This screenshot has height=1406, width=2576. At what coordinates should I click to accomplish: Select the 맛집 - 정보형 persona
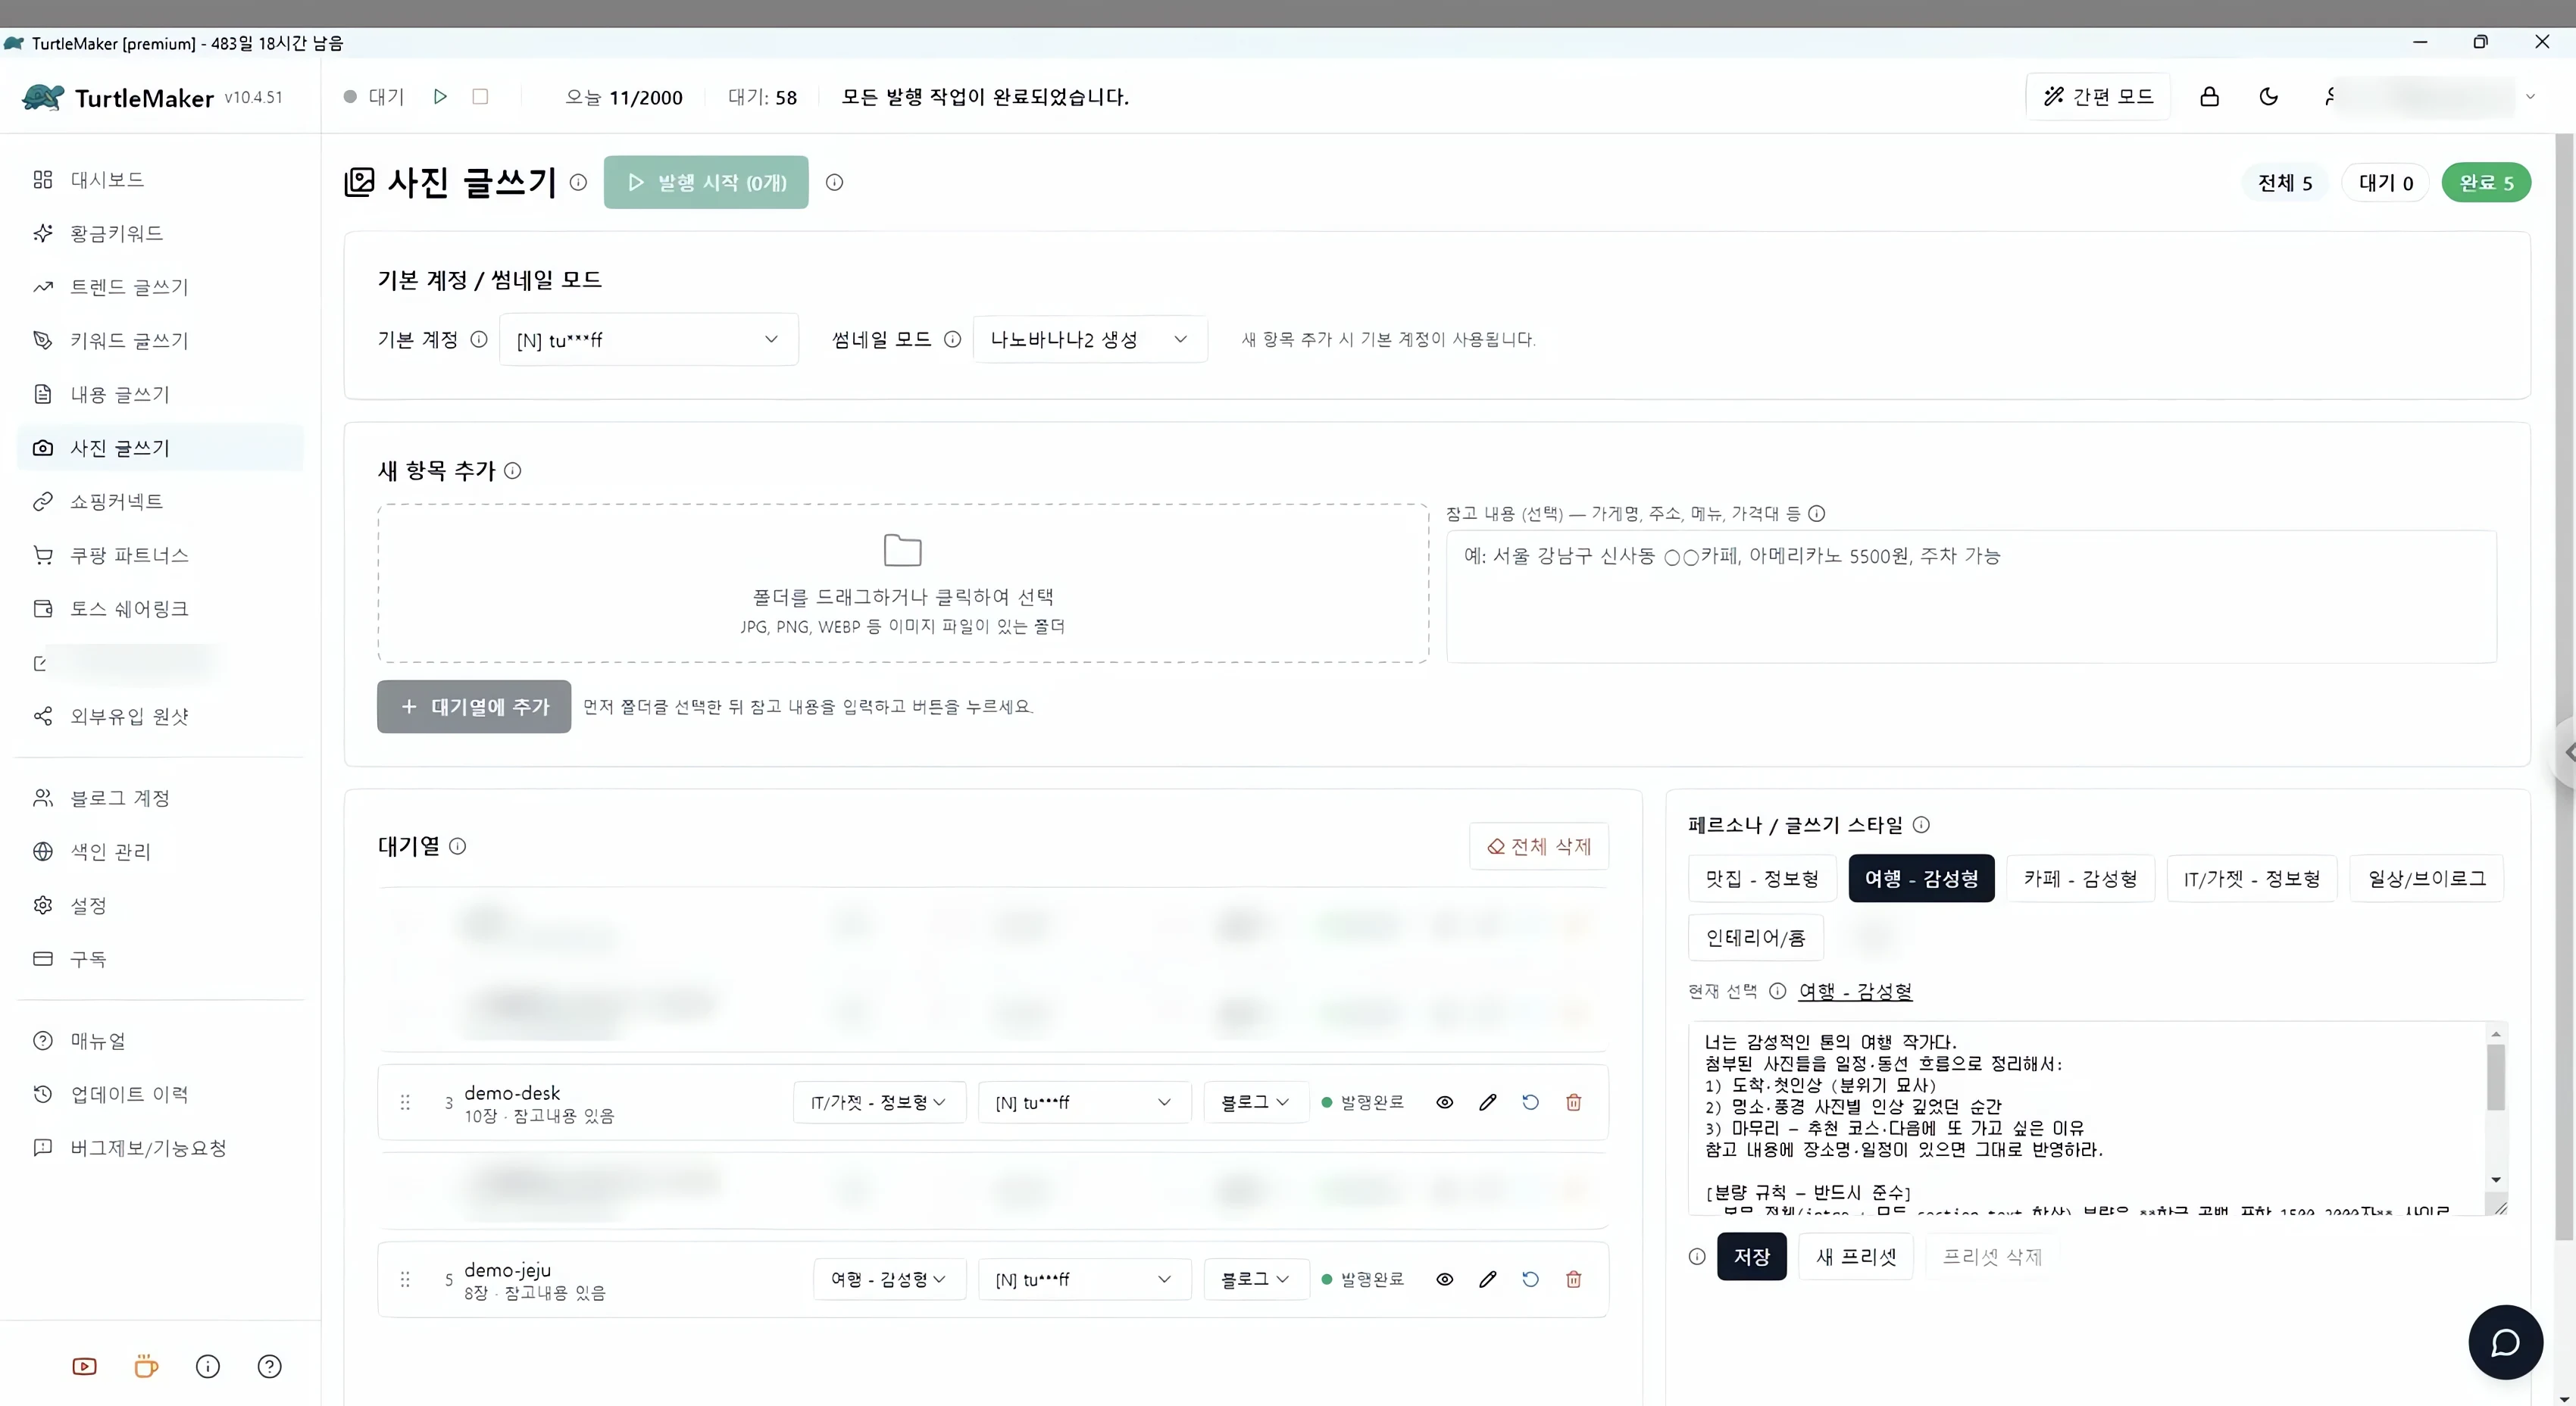(1762, 878)
